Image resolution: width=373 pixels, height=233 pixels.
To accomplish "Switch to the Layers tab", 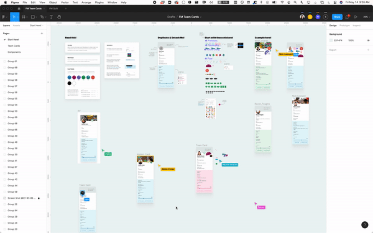I will point(6,25).
